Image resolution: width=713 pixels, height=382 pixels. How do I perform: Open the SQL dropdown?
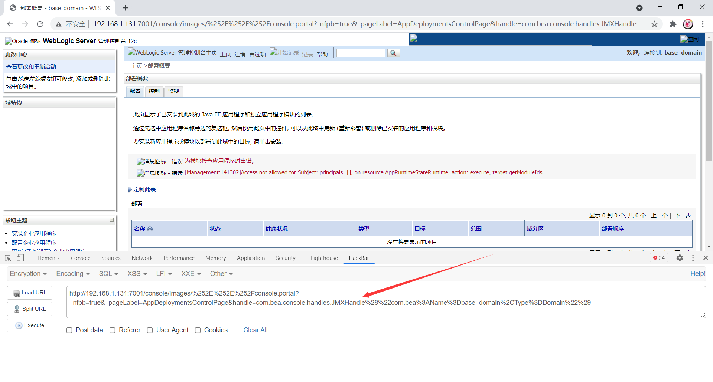[108, 274]
